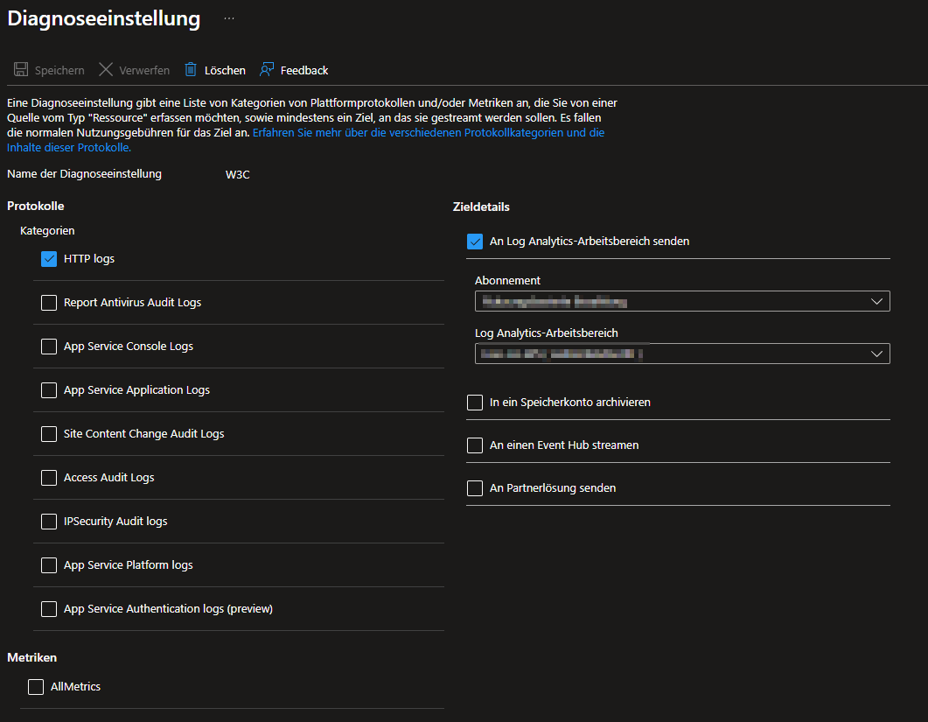The width and height of the screenshot is (928, 722).
Task: Uncheck the HTTP logs checkbox
Action: [x=49, y=259]
